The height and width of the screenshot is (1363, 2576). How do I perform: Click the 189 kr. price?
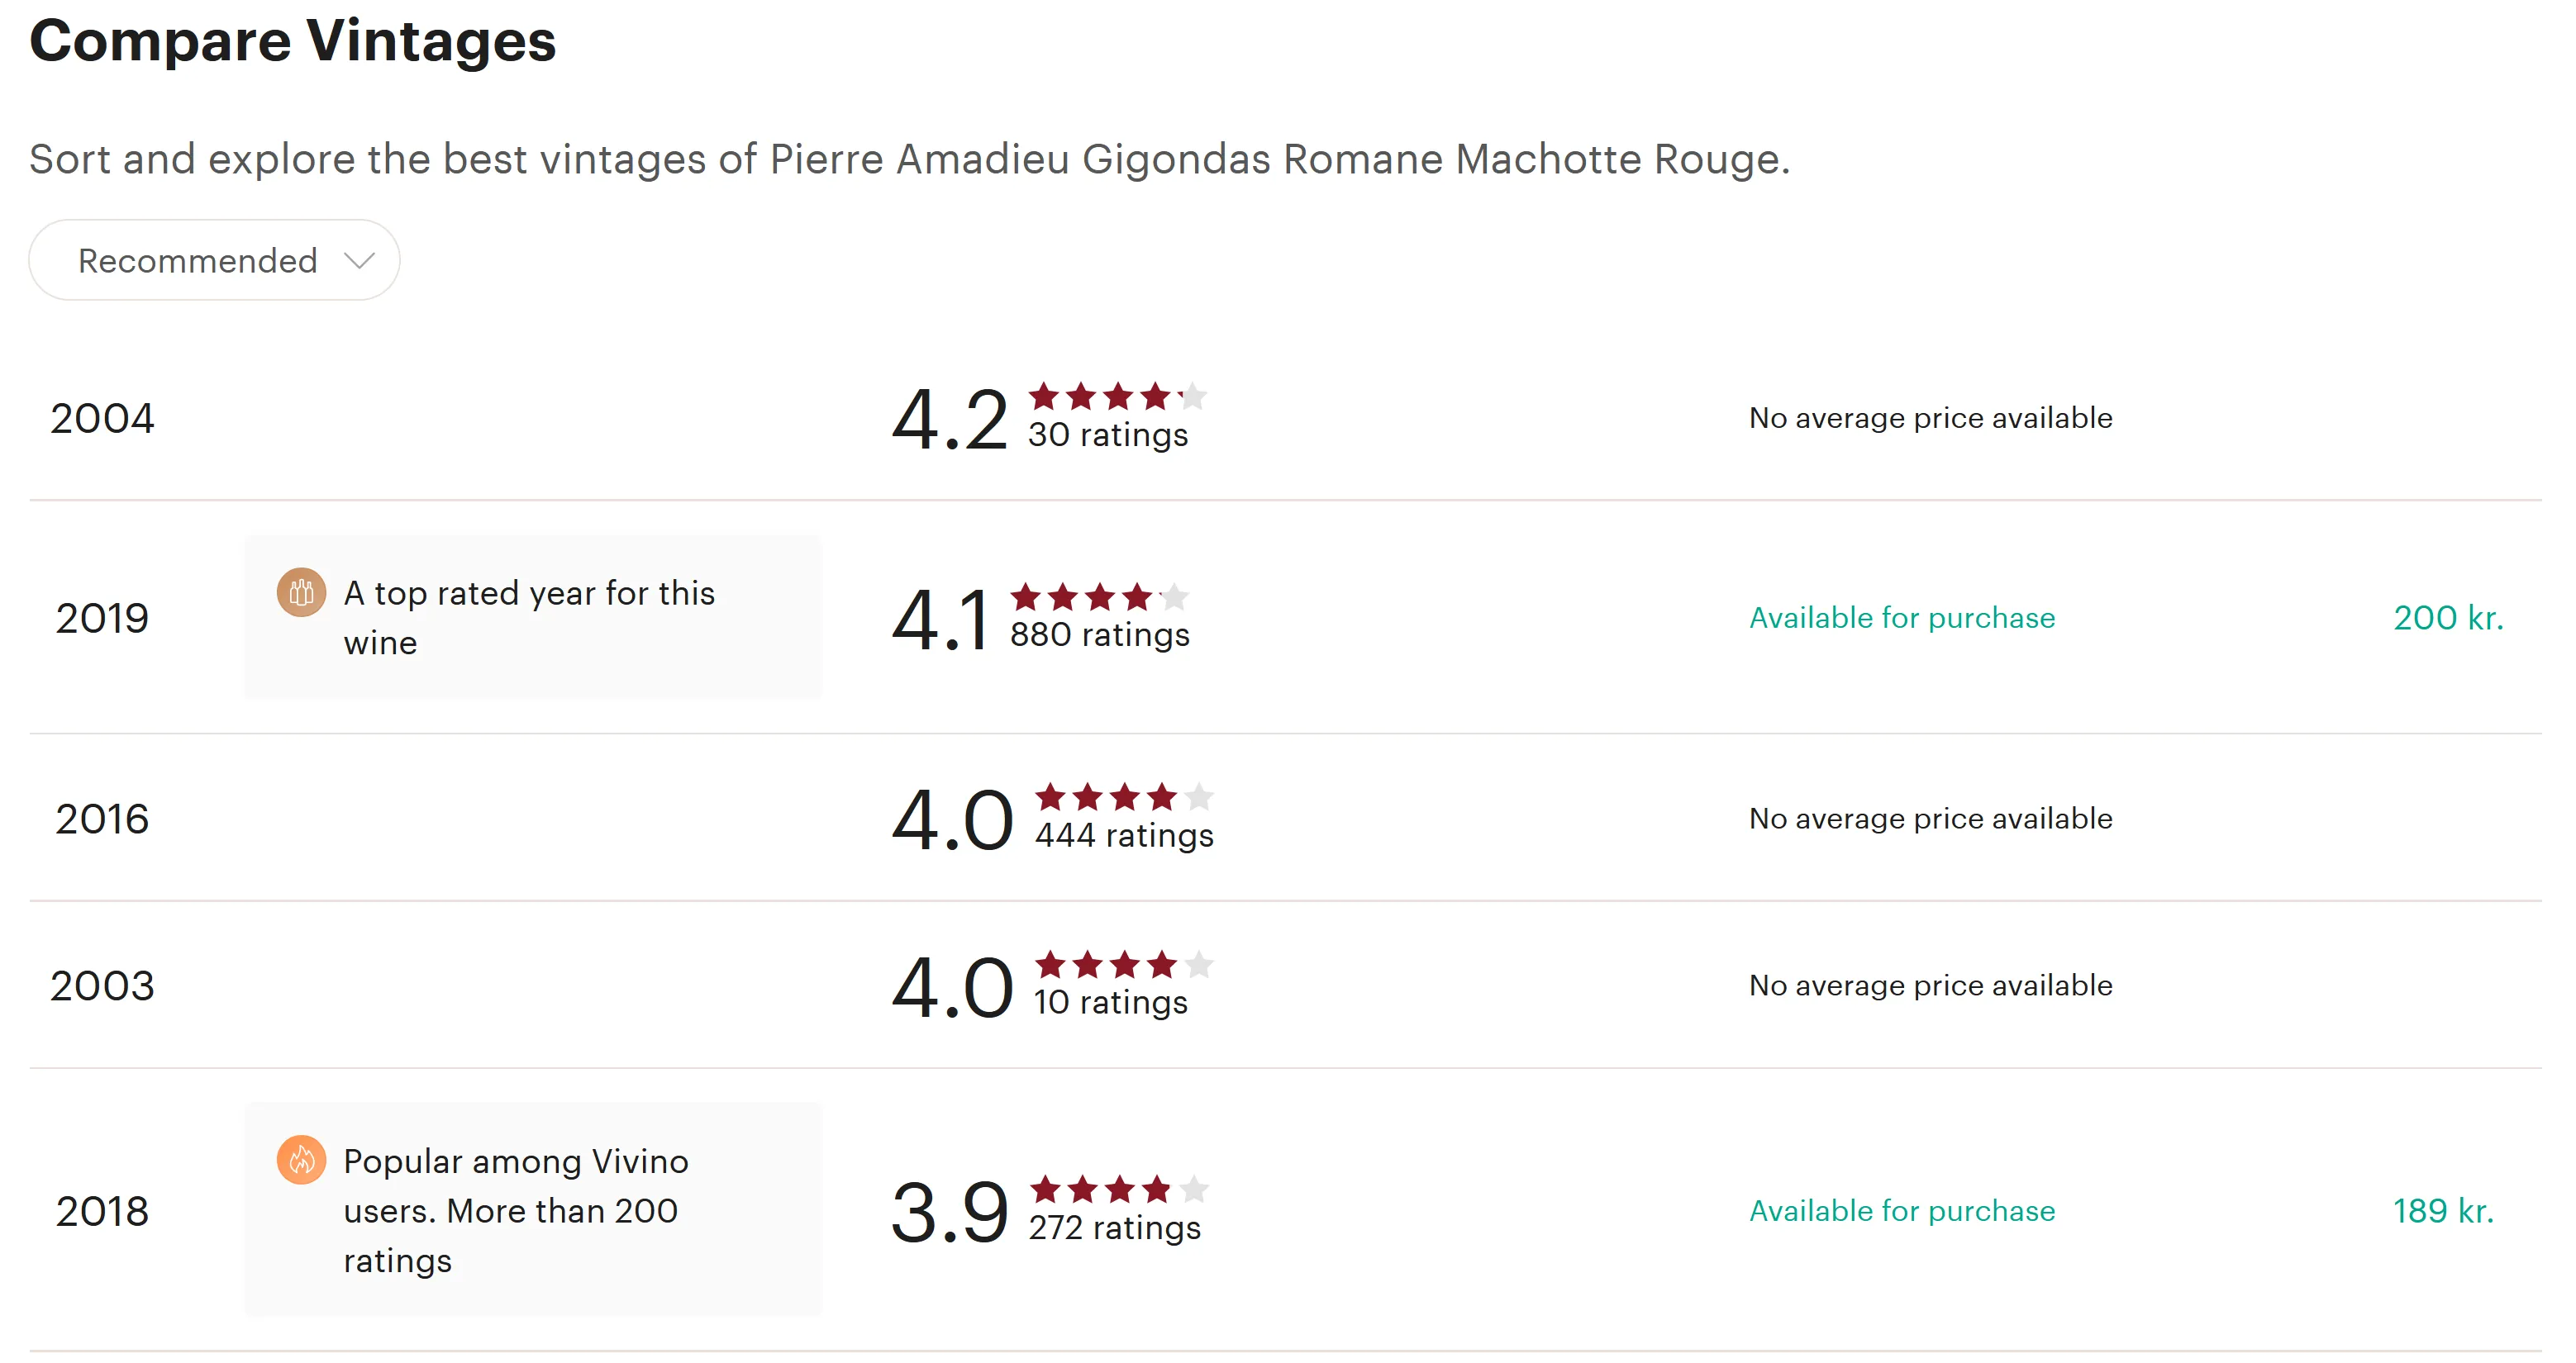pyautogui.click(x=2443, y=1211)
